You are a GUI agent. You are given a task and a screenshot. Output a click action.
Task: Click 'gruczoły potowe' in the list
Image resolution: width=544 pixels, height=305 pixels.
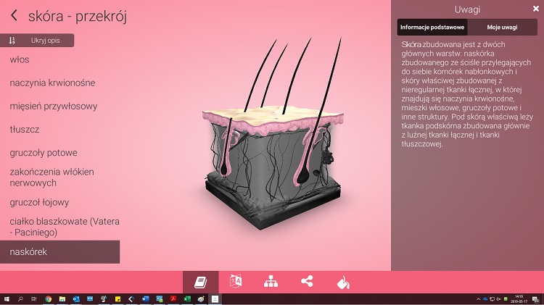point(44,153)
